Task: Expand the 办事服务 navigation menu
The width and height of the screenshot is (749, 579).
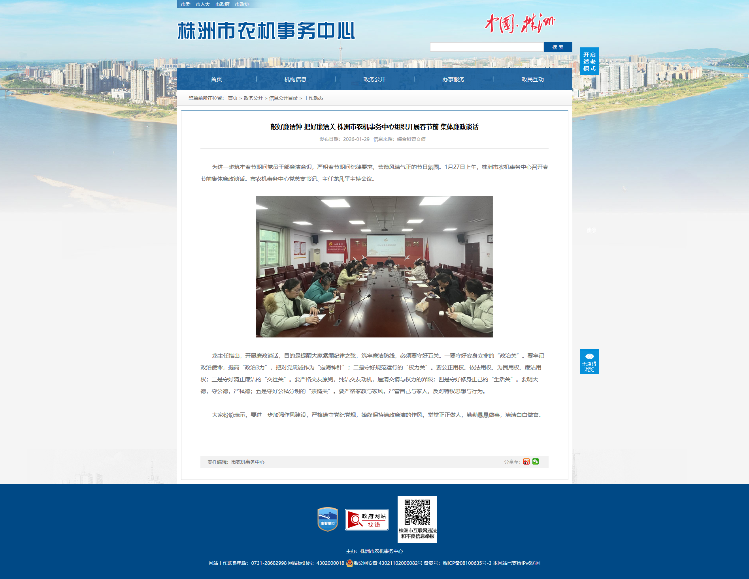Action: (x=453, y=79)
